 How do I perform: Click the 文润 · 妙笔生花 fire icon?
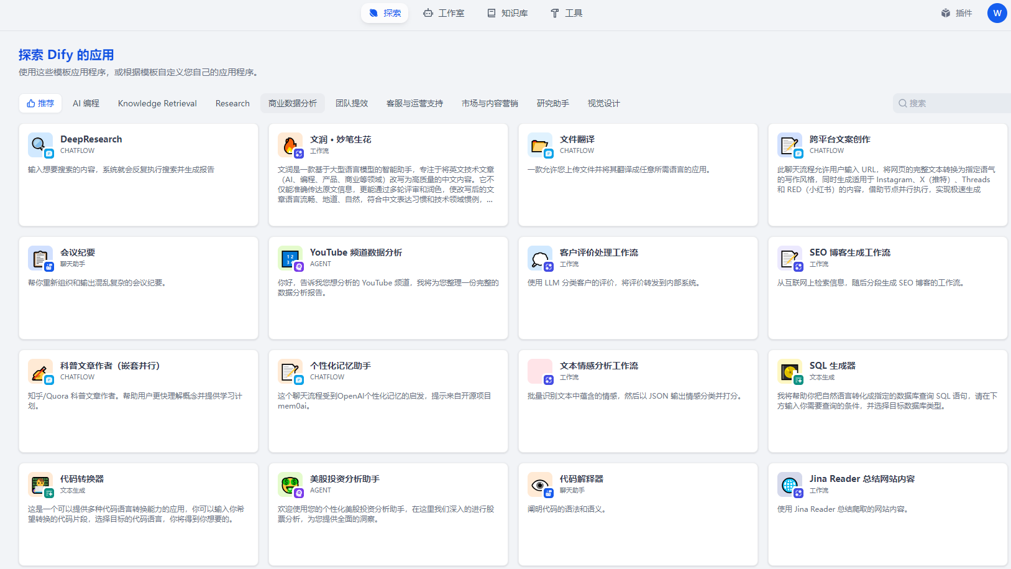(x=290, y=145)
